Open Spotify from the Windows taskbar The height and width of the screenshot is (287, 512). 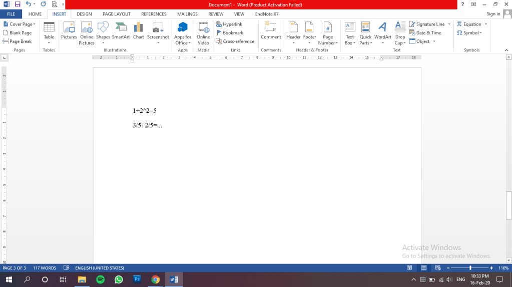tap(100, 280)
